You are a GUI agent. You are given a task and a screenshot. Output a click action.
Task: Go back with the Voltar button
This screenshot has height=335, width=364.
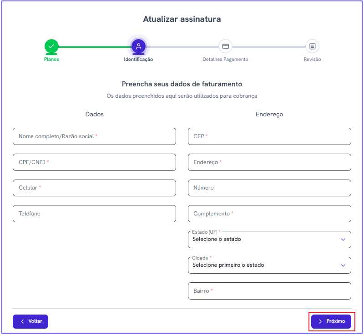coord(30,321)
